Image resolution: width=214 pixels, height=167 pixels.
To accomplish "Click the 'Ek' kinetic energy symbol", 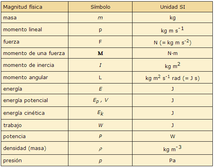I will coord(100,113).
